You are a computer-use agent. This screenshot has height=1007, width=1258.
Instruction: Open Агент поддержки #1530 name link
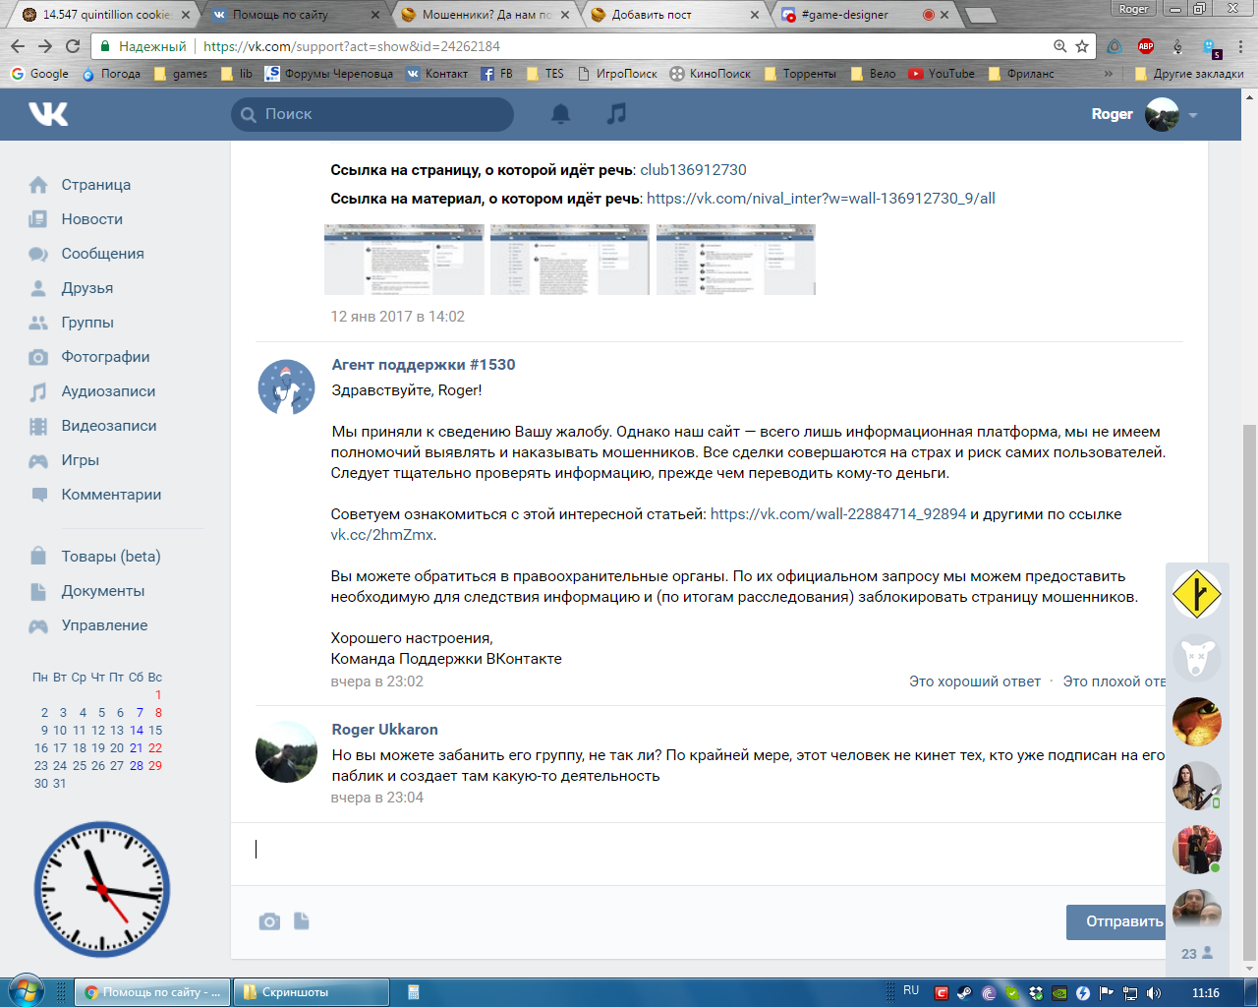(424, 365)
